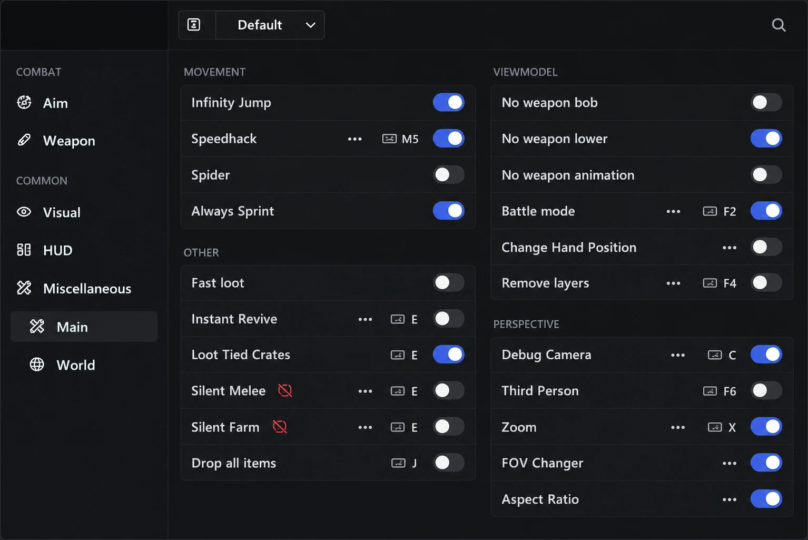Click the red warning icon next to Silent Melee
The width and height of the screenshot is (808, 540).
(x=285, y=390)
